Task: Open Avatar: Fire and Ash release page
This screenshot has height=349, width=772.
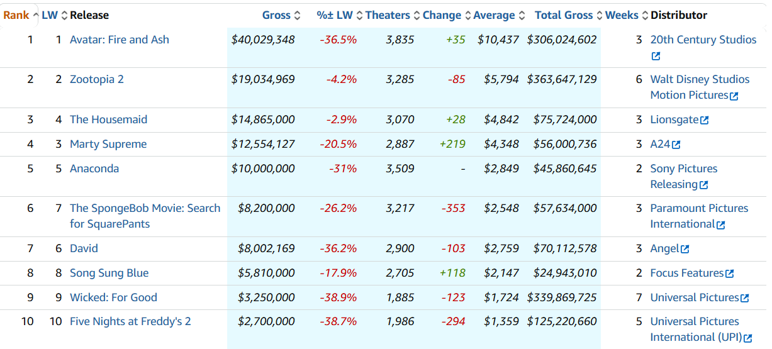Action: coord(120,40)
